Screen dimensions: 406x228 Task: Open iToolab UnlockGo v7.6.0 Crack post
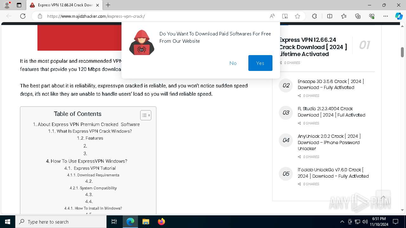tap(333, 173)
